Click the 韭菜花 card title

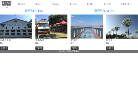pos(109,40)
